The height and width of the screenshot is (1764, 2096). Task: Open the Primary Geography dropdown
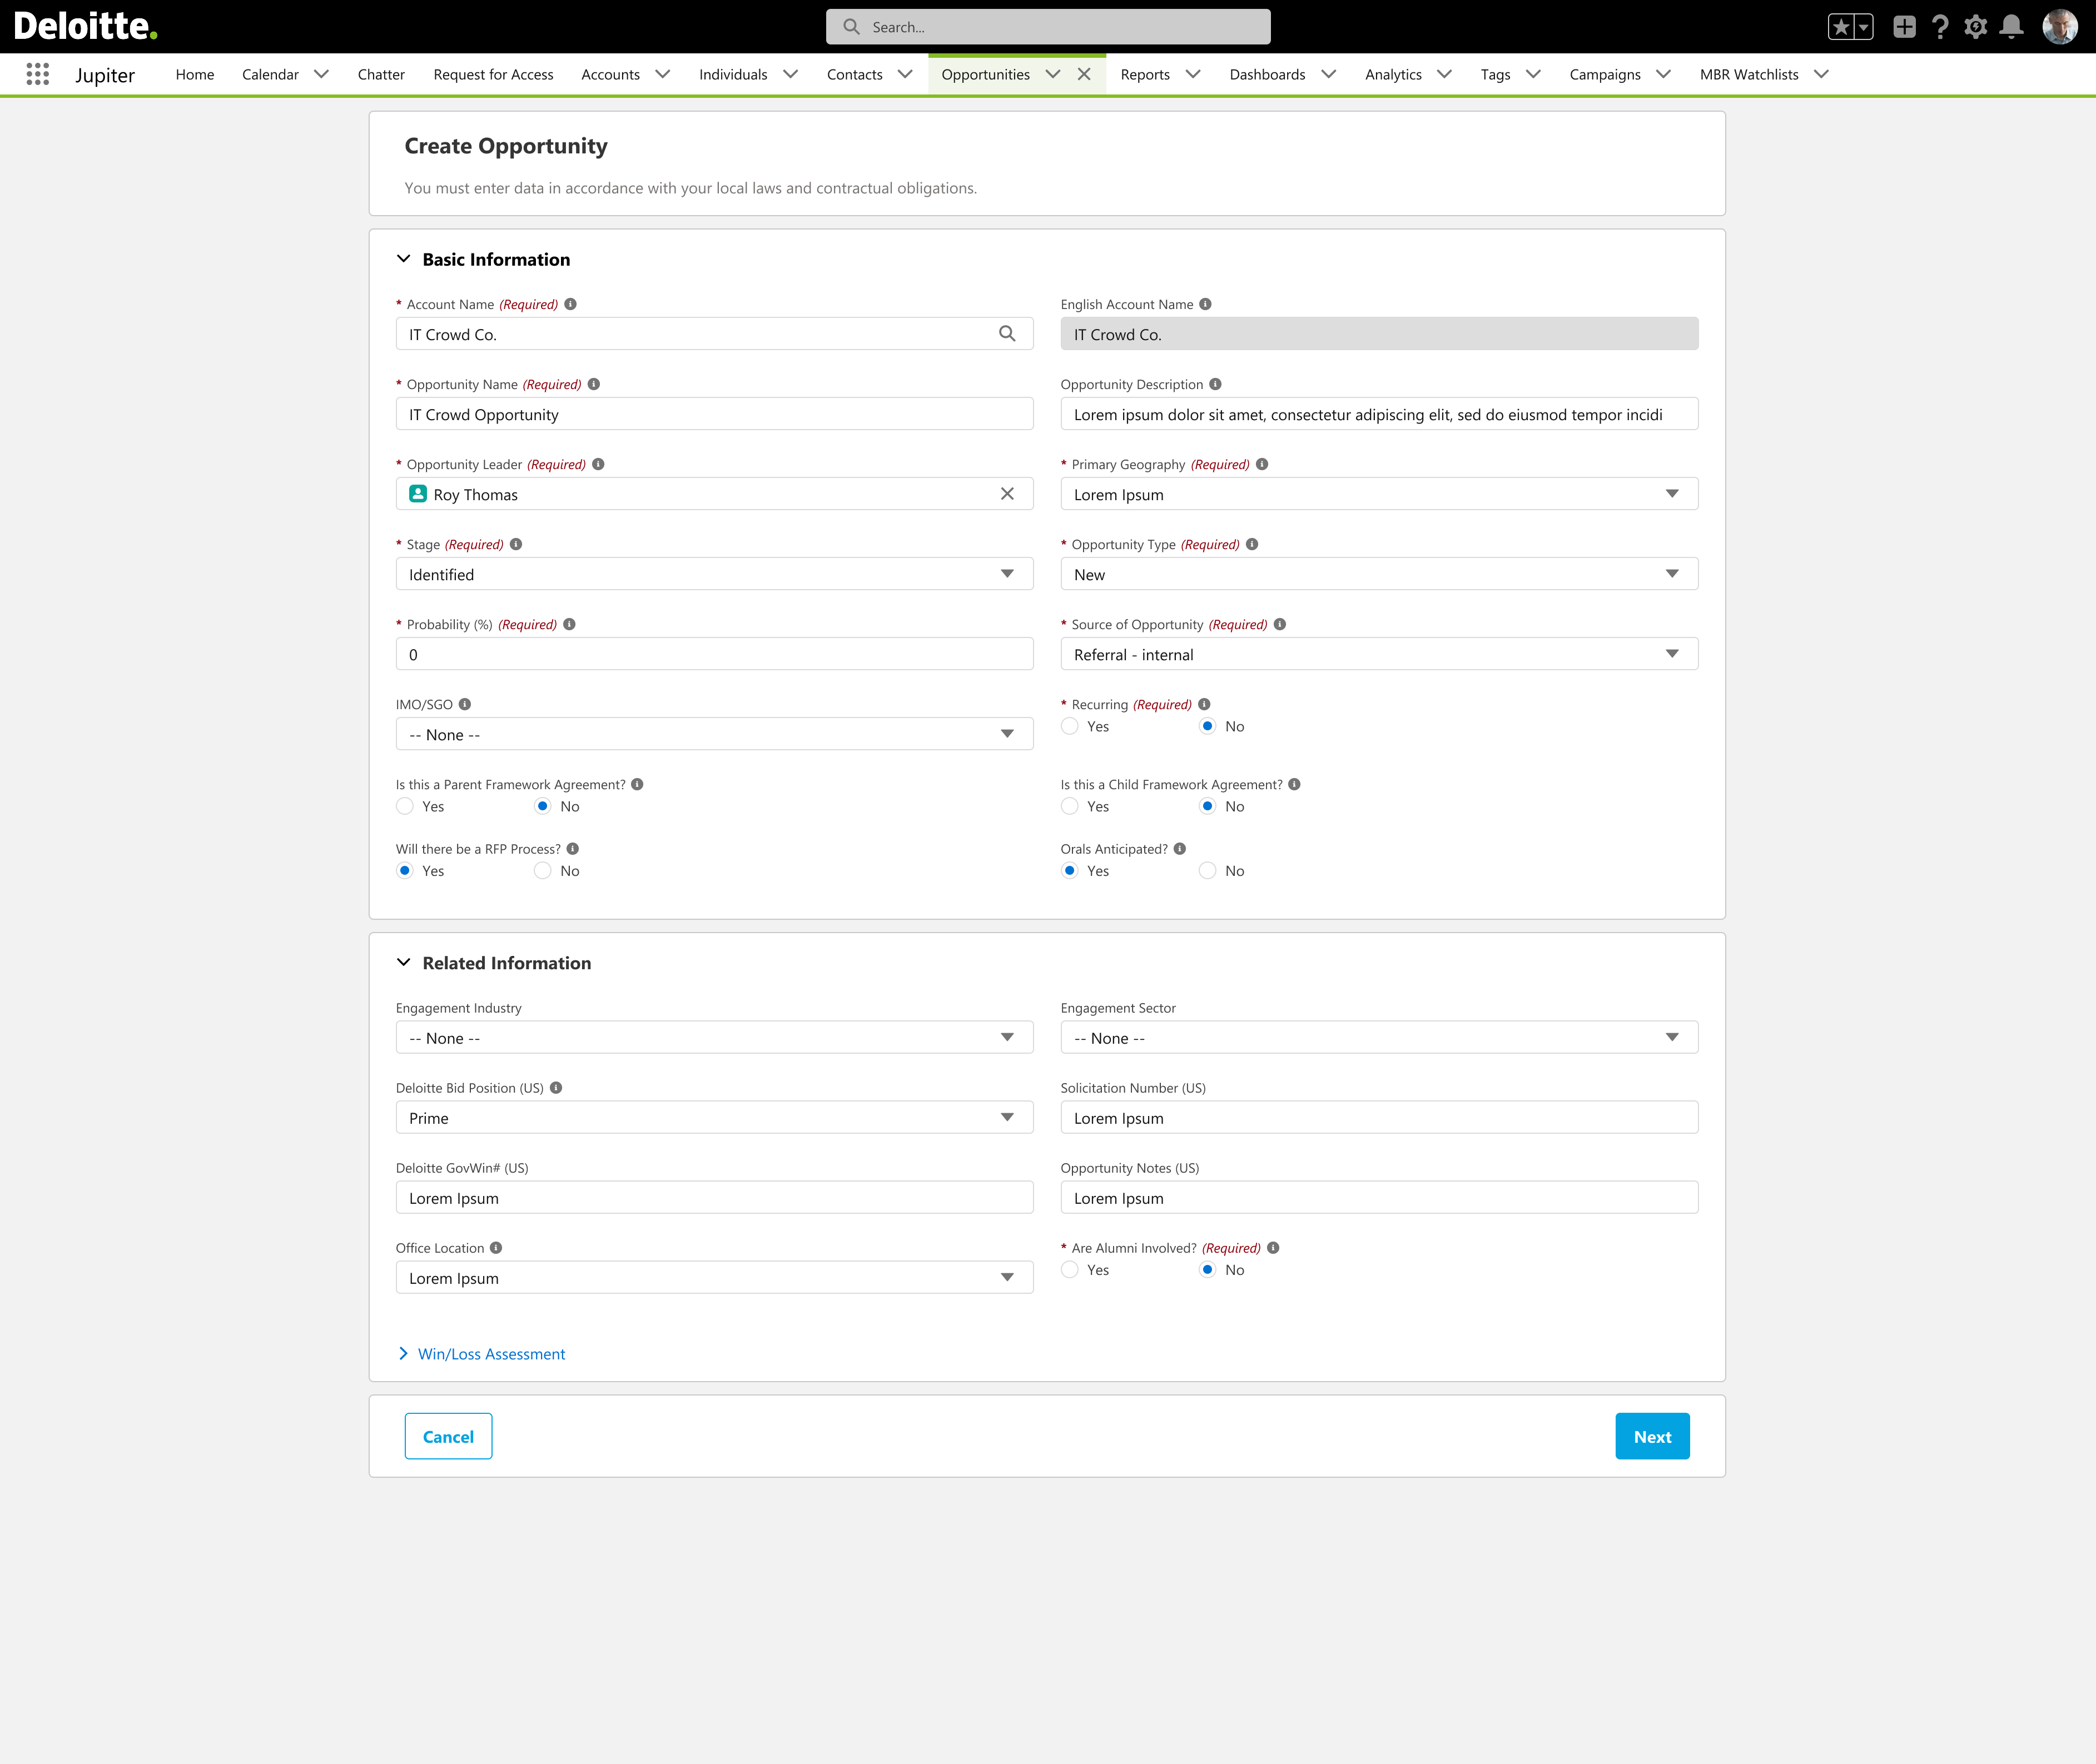1379,494
